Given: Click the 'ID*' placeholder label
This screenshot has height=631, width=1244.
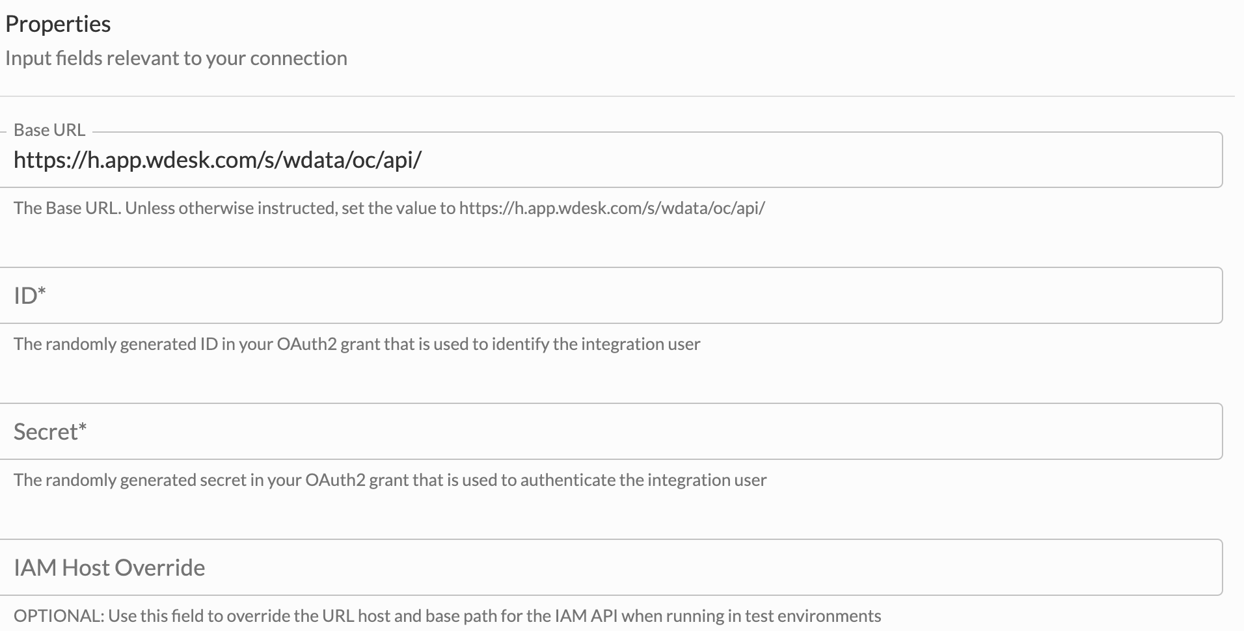Looking at the screenshot, I should pyautogui.click(x=30, y=296).
